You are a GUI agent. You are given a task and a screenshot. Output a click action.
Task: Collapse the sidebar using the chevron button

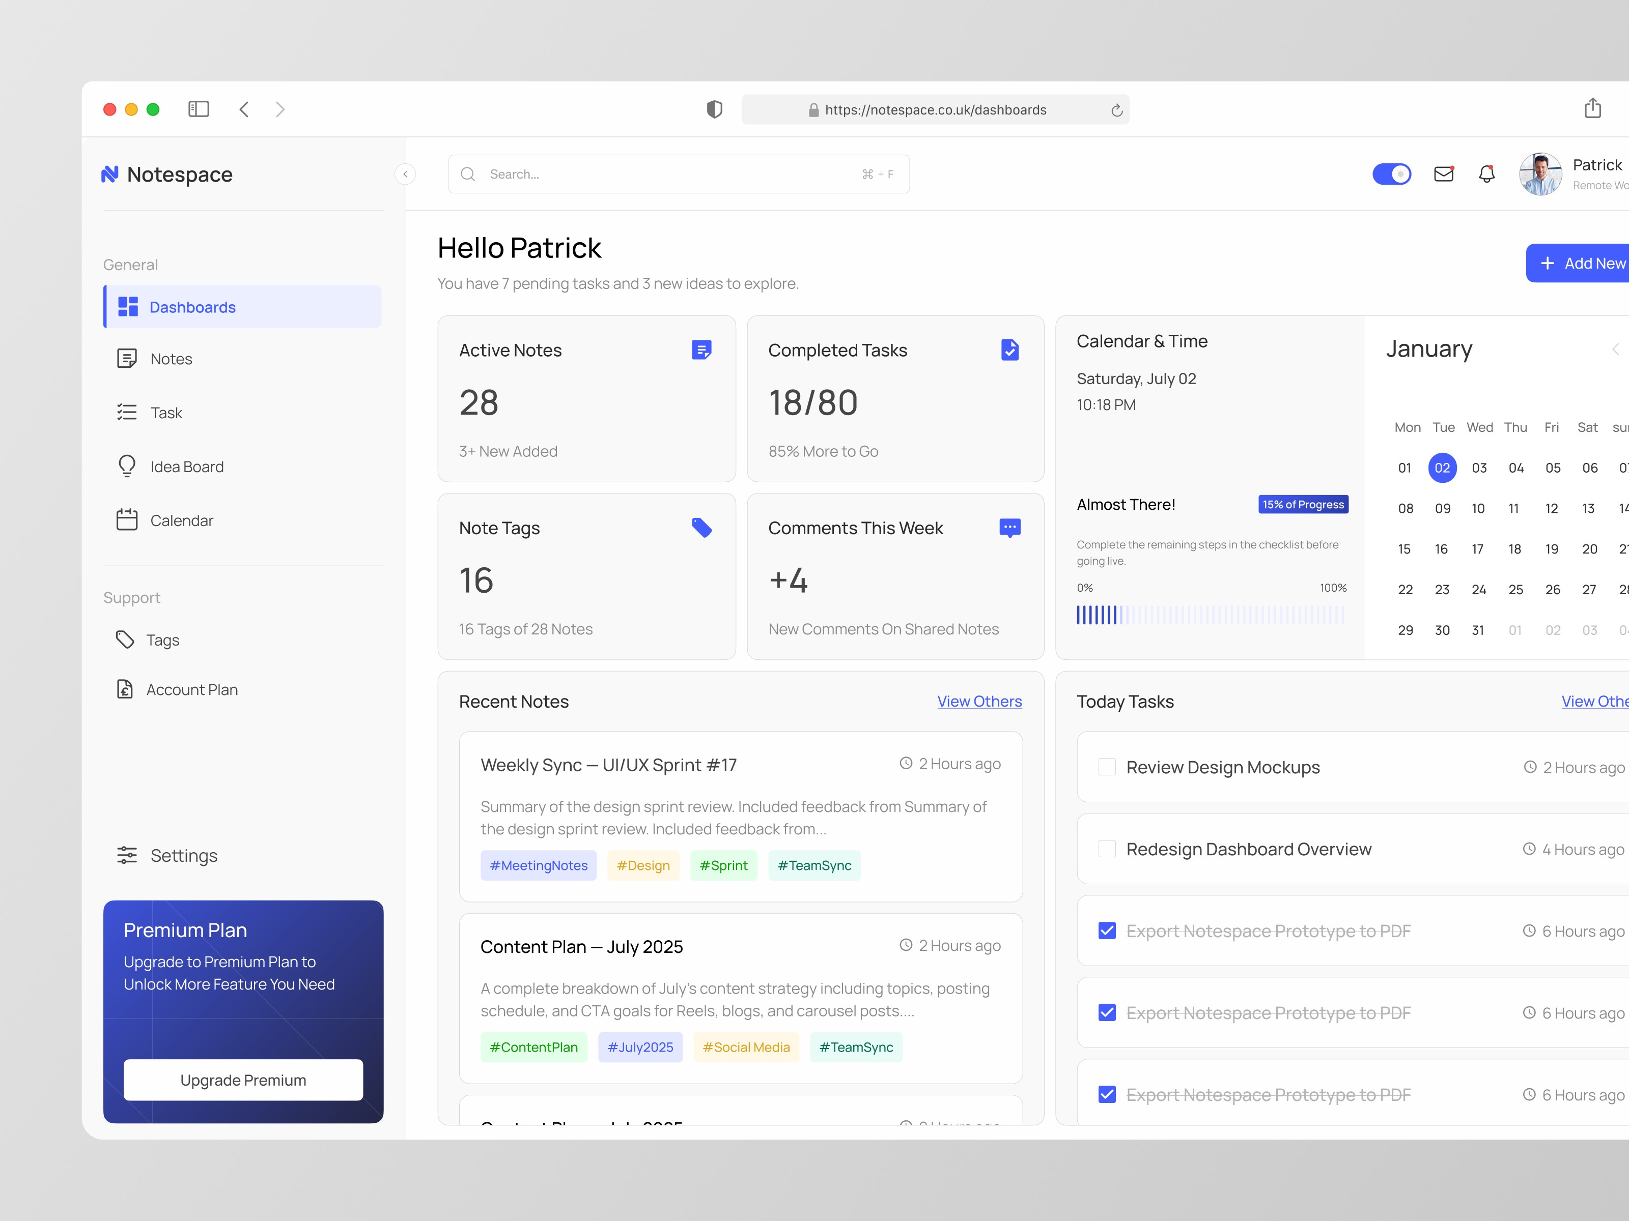(404, 173)
